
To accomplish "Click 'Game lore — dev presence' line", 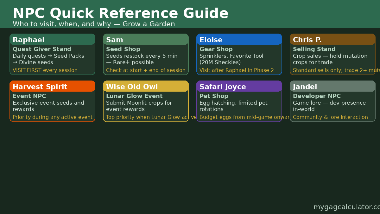I will (x=329, y=103).
